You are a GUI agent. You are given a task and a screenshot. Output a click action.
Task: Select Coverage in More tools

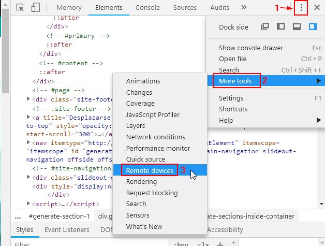[160, 103]
